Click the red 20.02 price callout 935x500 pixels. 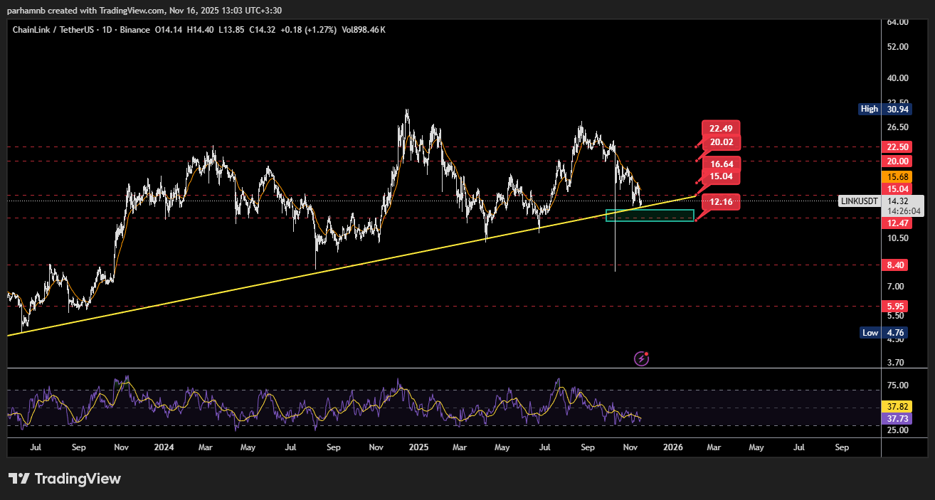coord(722,142)
